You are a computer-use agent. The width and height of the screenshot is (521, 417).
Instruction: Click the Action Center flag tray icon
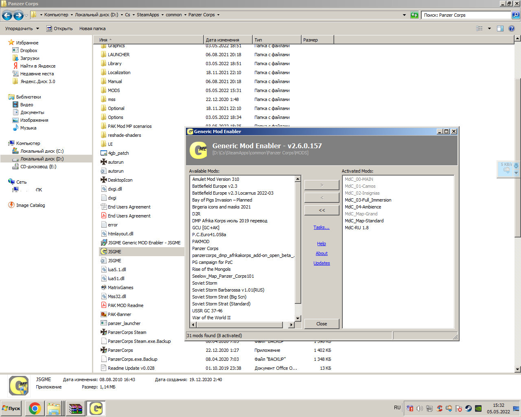click(x=459, y=408)
